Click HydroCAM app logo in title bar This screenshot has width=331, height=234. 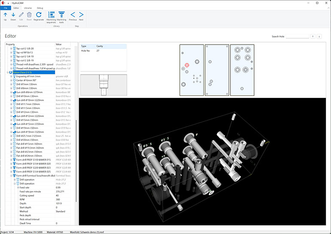click(3, 3)
